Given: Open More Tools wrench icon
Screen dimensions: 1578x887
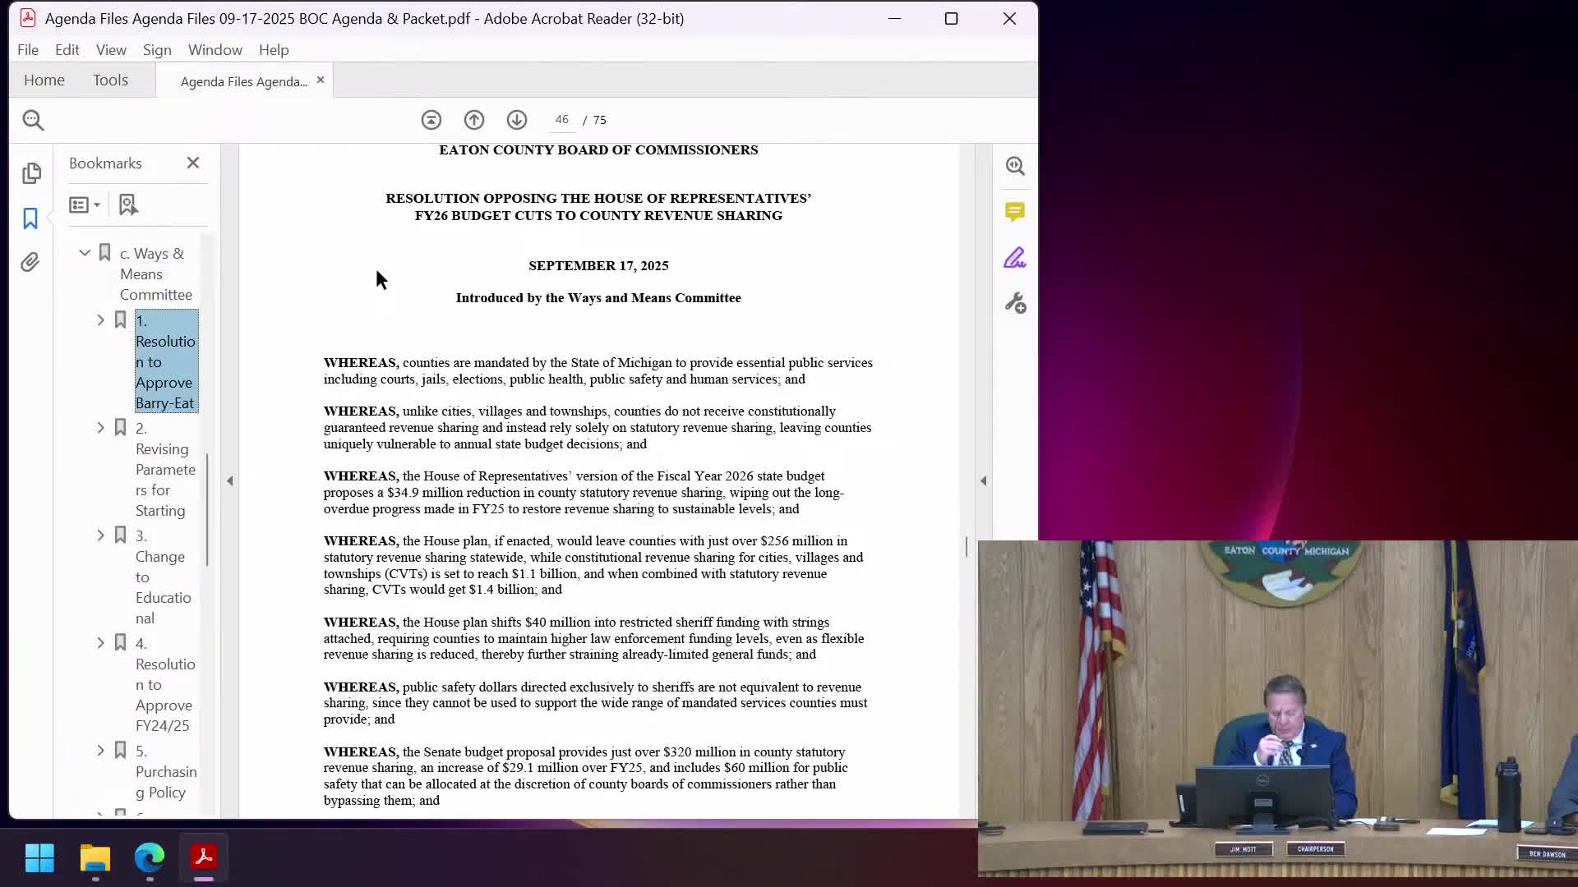Looking at the screenshot, I should pos(1015,304).
